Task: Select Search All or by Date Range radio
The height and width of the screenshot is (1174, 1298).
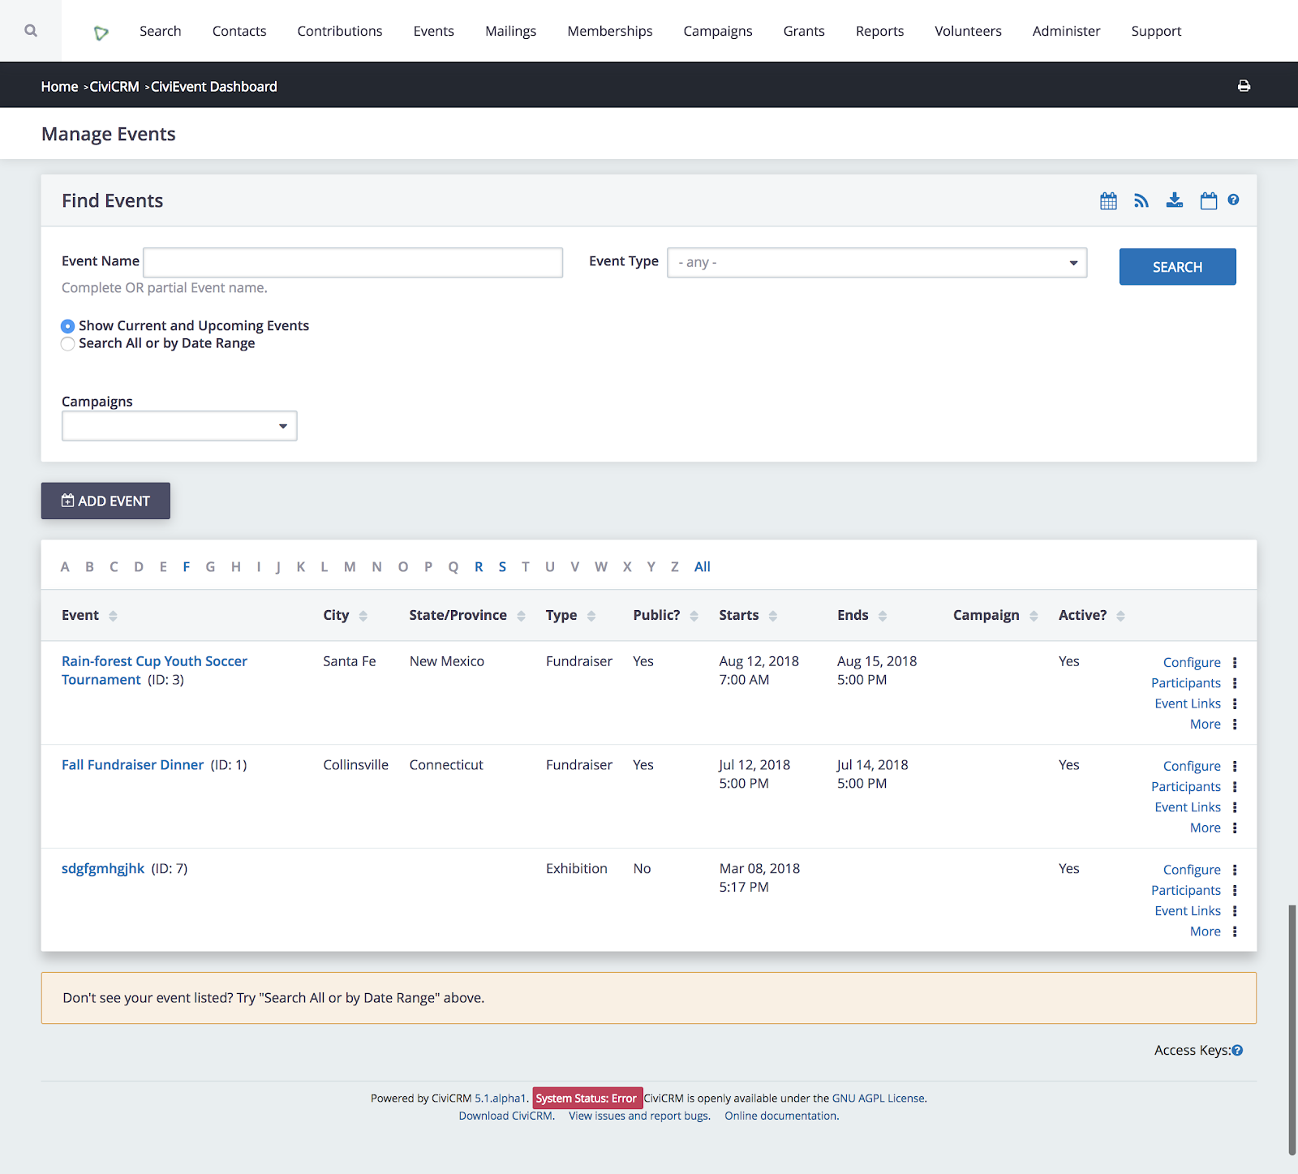Action: [67, 344]
